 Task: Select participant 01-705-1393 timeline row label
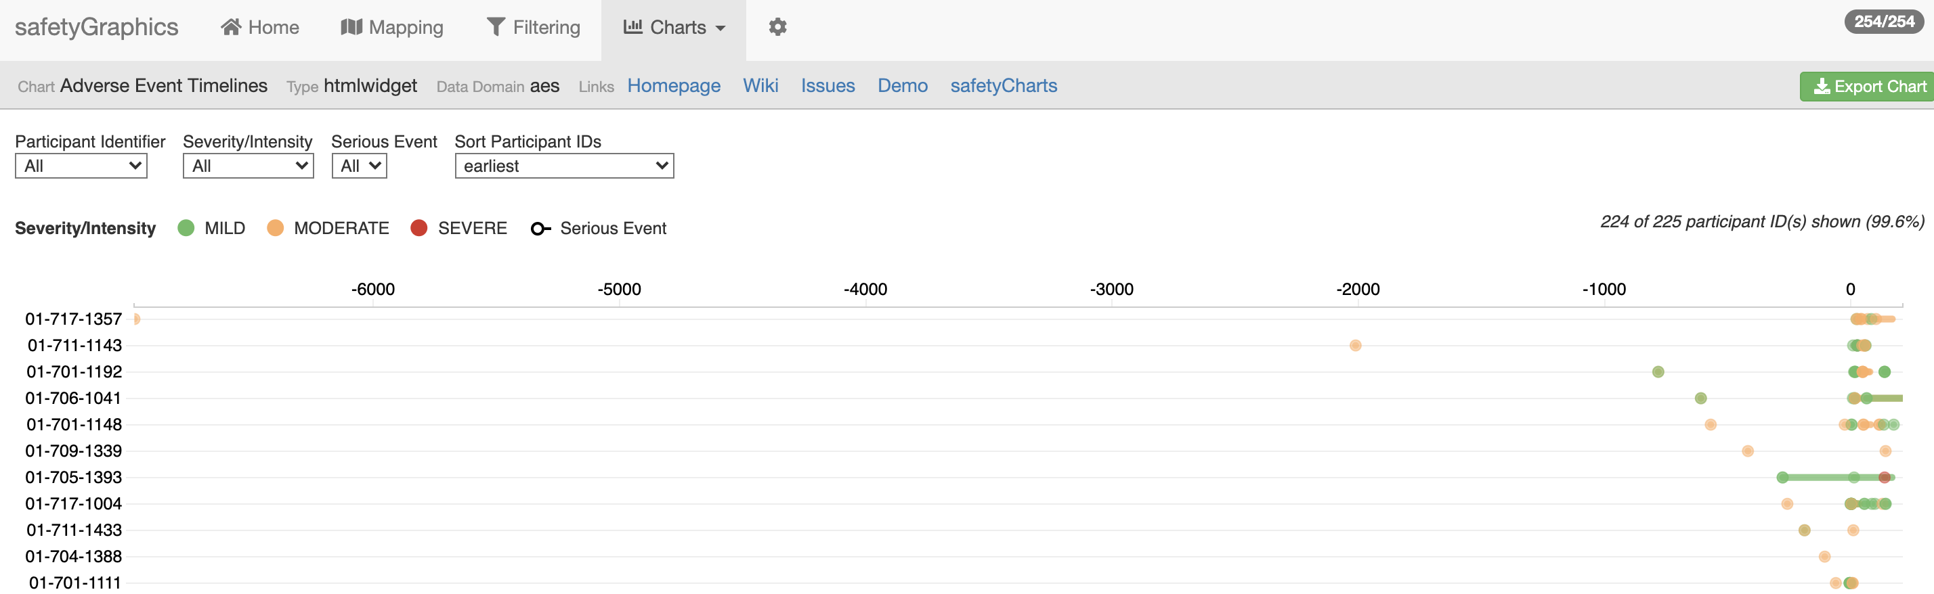(74, 478)
